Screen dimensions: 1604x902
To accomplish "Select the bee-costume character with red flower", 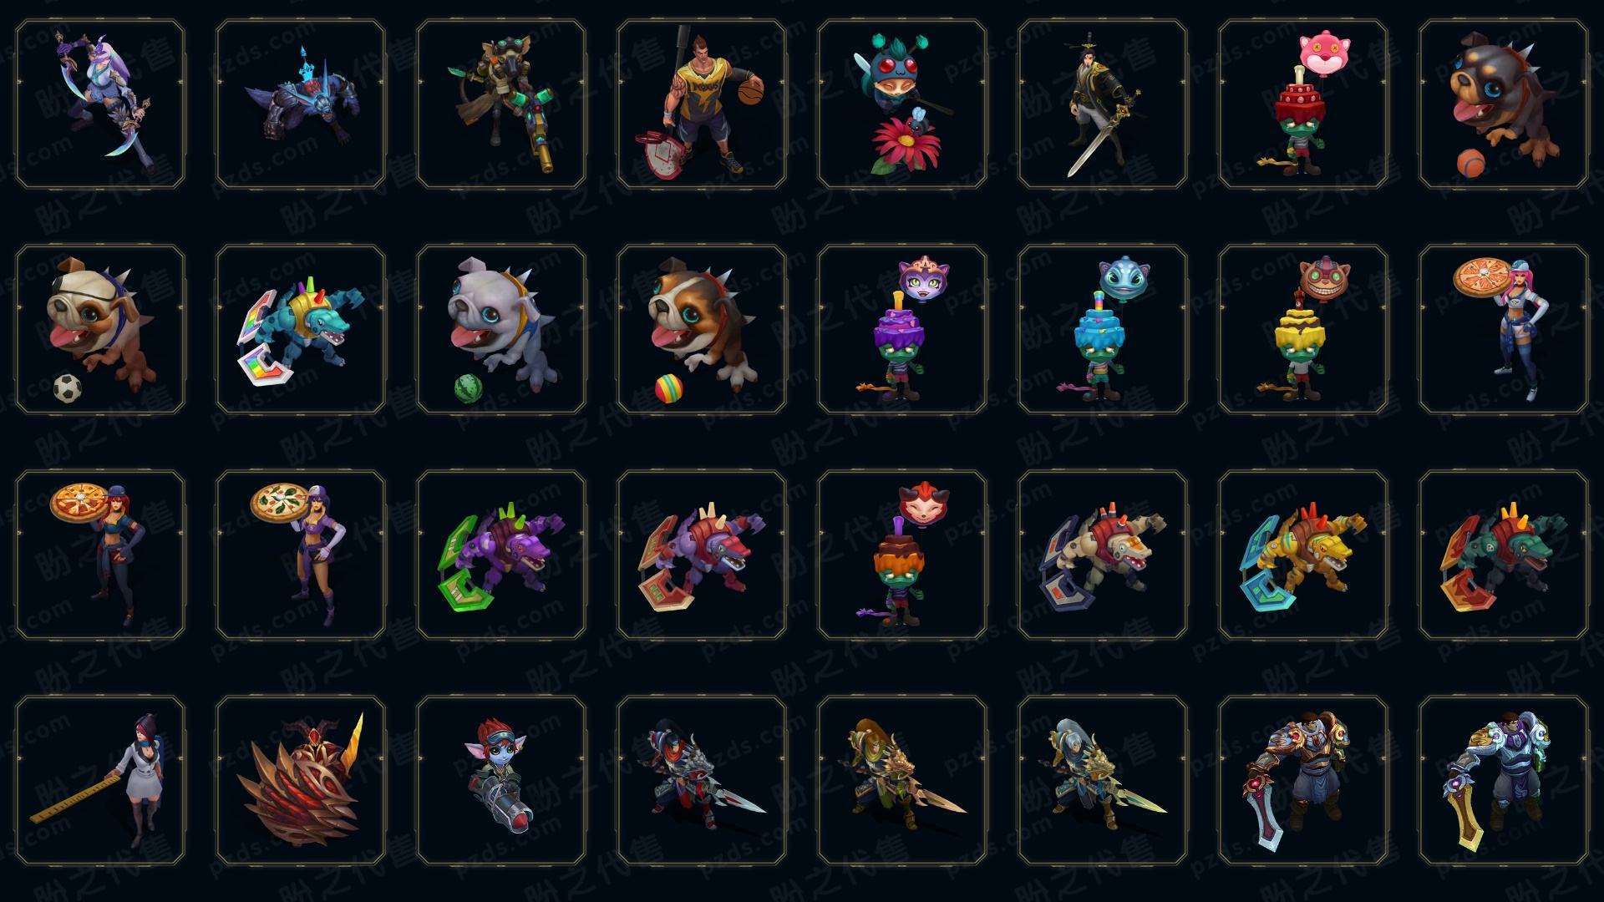I will click(901, 104).
